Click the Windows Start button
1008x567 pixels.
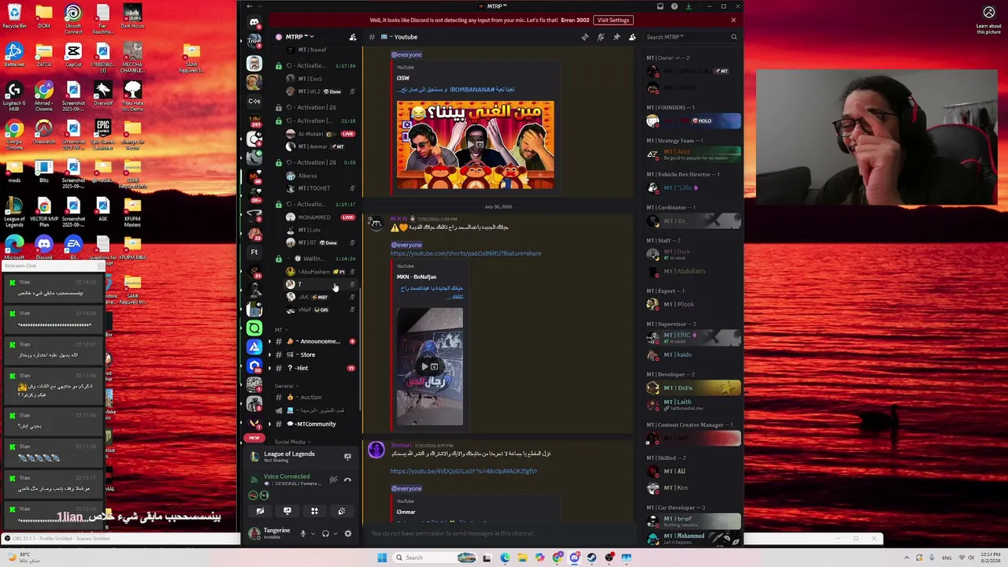tap(382, 558)
